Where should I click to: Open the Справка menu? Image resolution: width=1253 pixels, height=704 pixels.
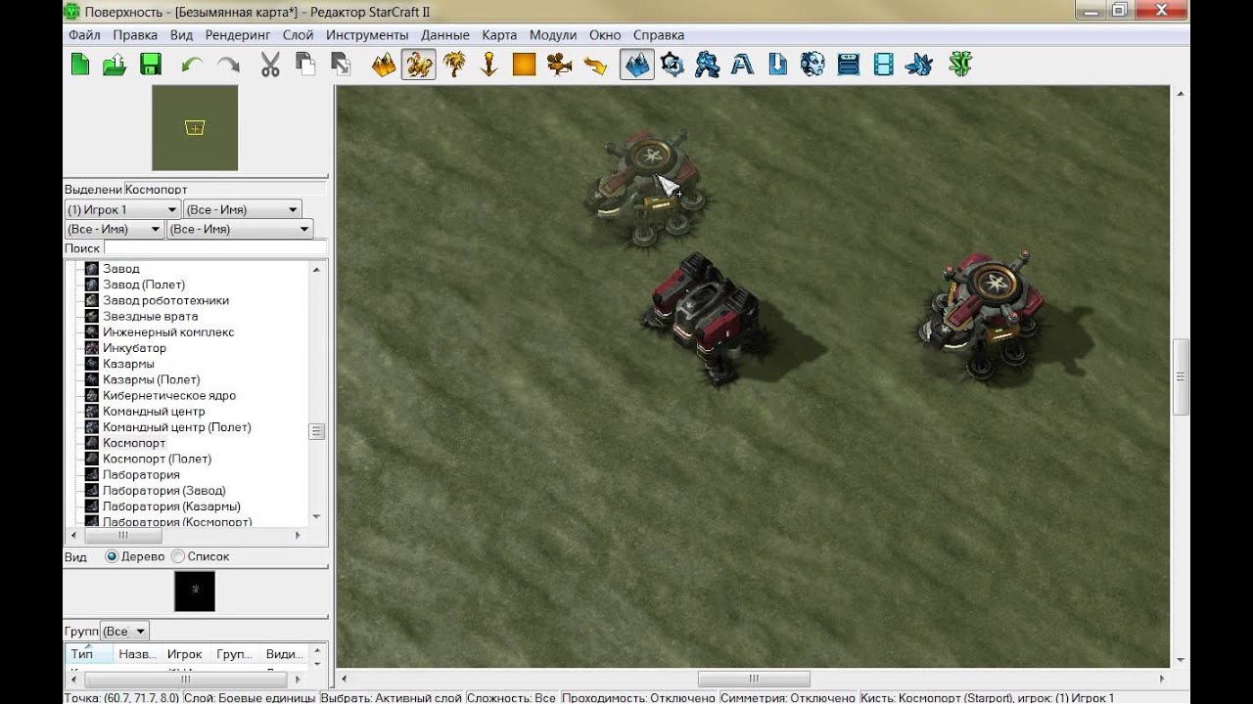[x=659, y=35]
